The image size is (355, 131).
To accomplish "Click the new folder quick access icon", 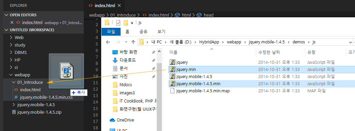I will click(x=126, y=23).
